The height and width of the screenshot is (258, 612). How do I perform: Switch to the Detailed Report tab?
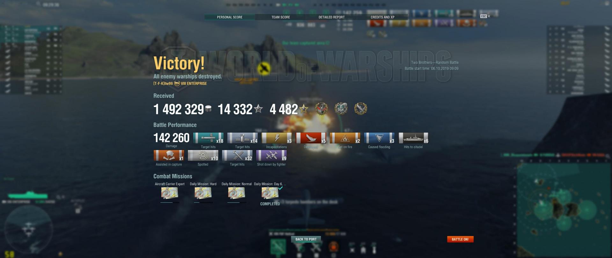coord(331,17)
